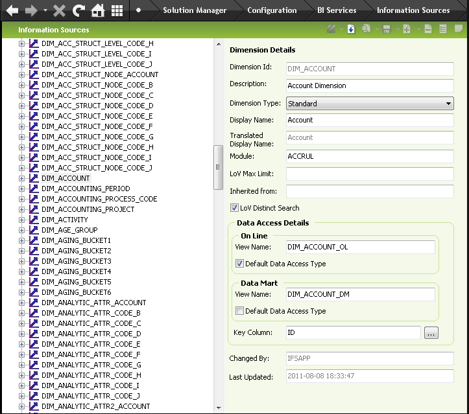Click the Refresh icon in navigation bar
This screenshot has width=469, height=414.
78,10
